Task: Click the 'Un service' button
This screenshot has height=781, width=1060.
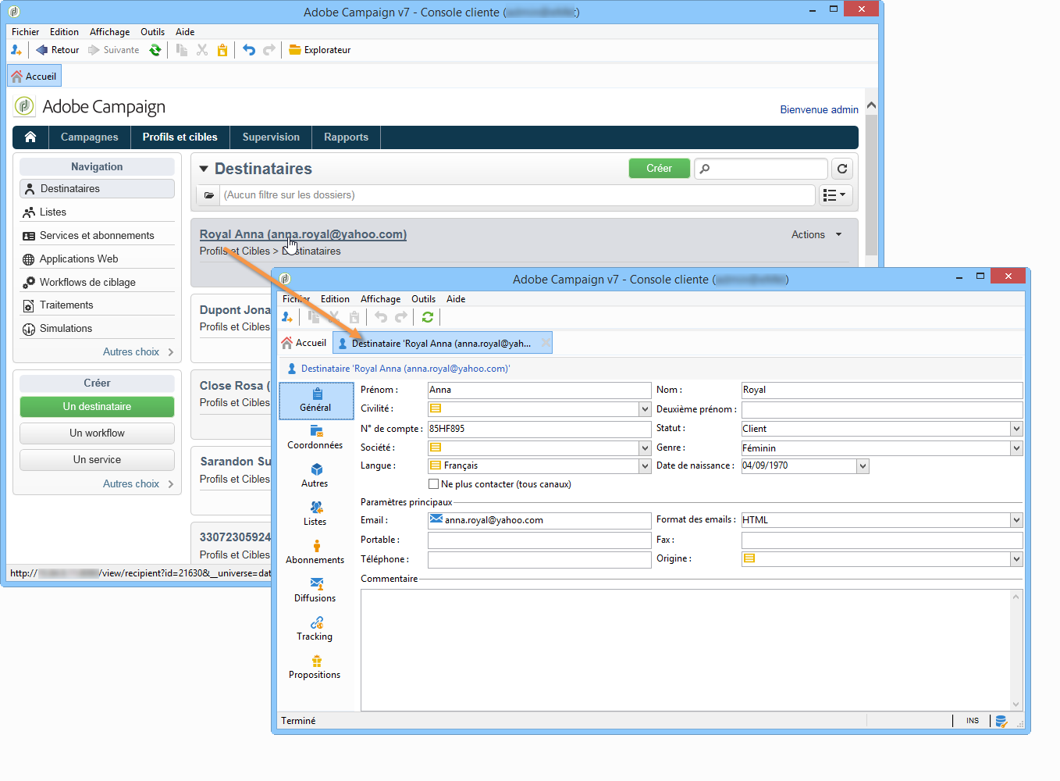Action: pyautogui.click(x=98, y=460)
